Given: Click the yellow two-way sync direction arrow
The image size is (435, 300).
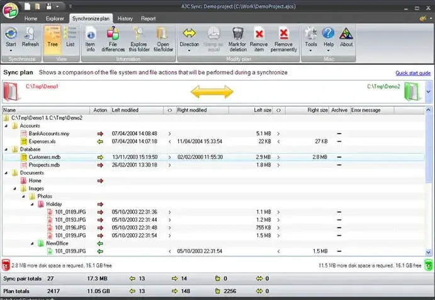Looking at the screenshot, I should (212, 91).
